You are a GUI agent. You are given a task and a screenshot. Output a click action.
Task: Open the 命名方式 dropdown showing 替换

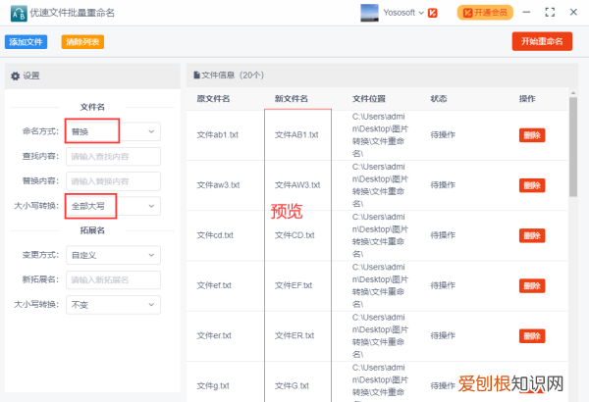pos(112,130)
